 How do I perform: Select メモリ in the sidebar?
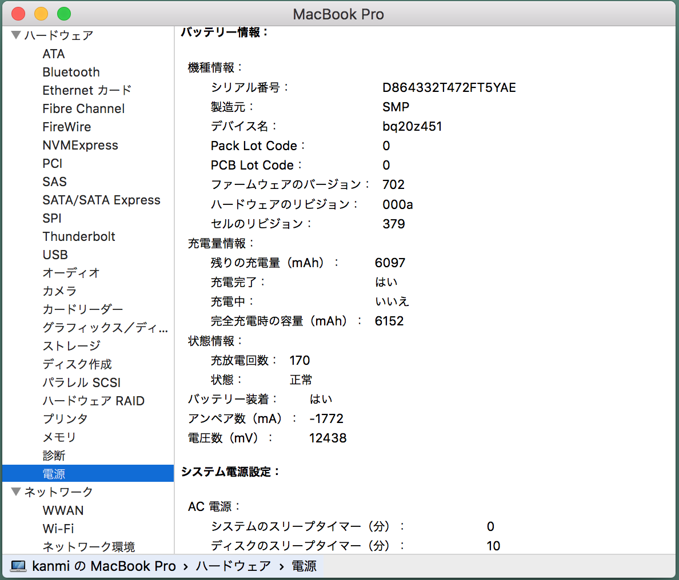coord(59,437)
